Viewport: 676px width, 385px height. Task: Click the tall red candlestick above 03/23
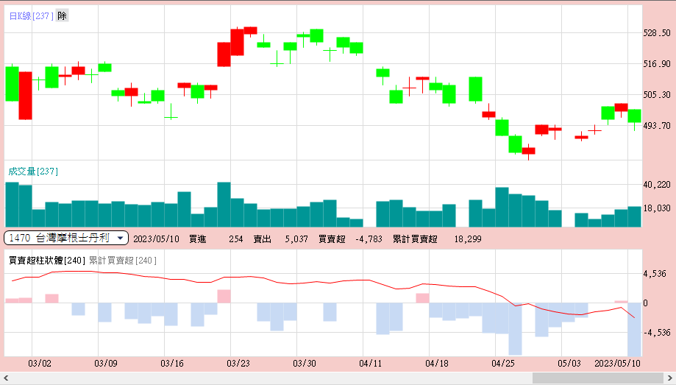tap(237, 42)
